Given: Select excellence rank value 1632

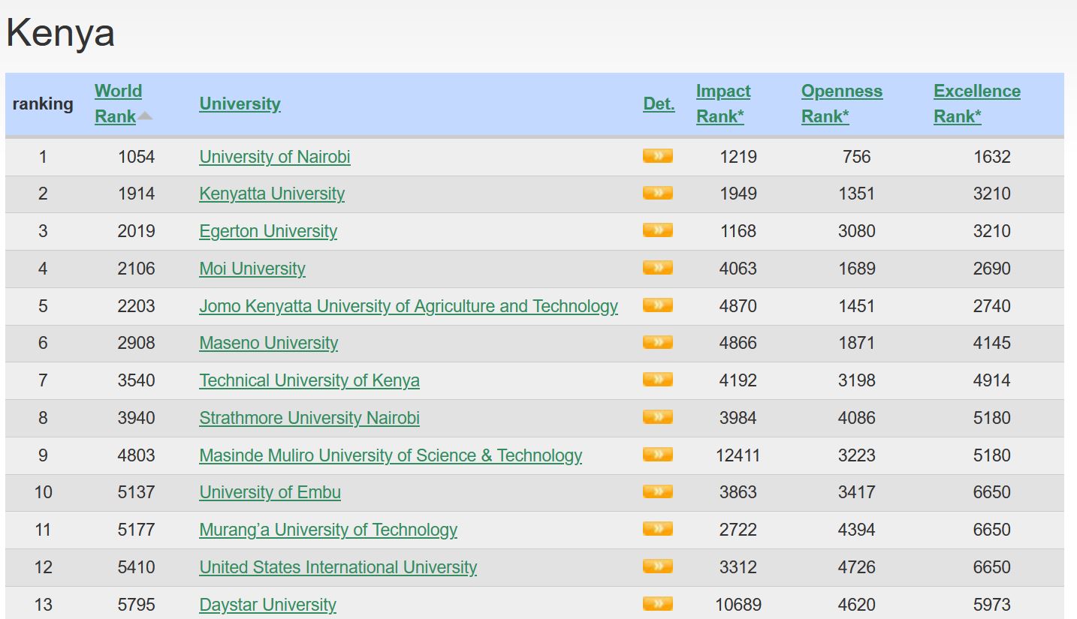Looking at the screenshot, I should (x=992, y=157).
